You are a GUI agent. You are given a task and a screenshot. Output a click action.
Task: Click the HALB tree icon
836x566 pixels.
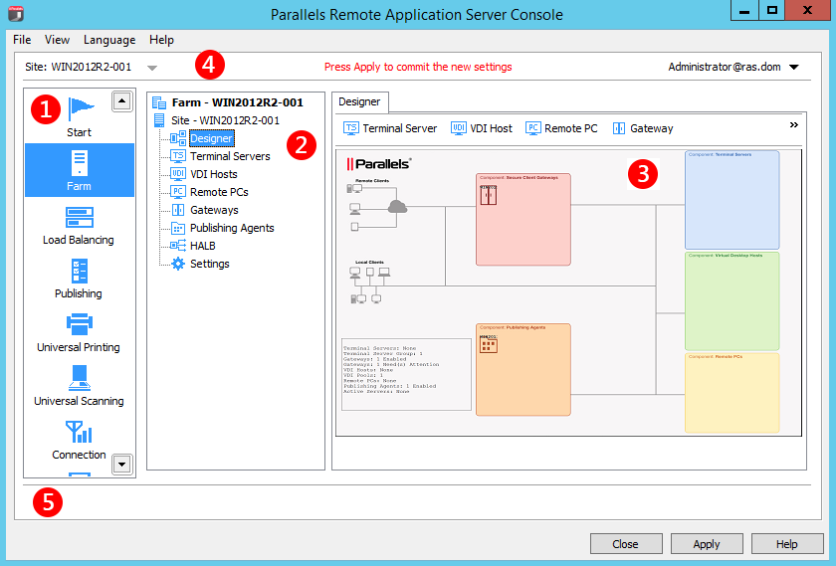(178, 246)
